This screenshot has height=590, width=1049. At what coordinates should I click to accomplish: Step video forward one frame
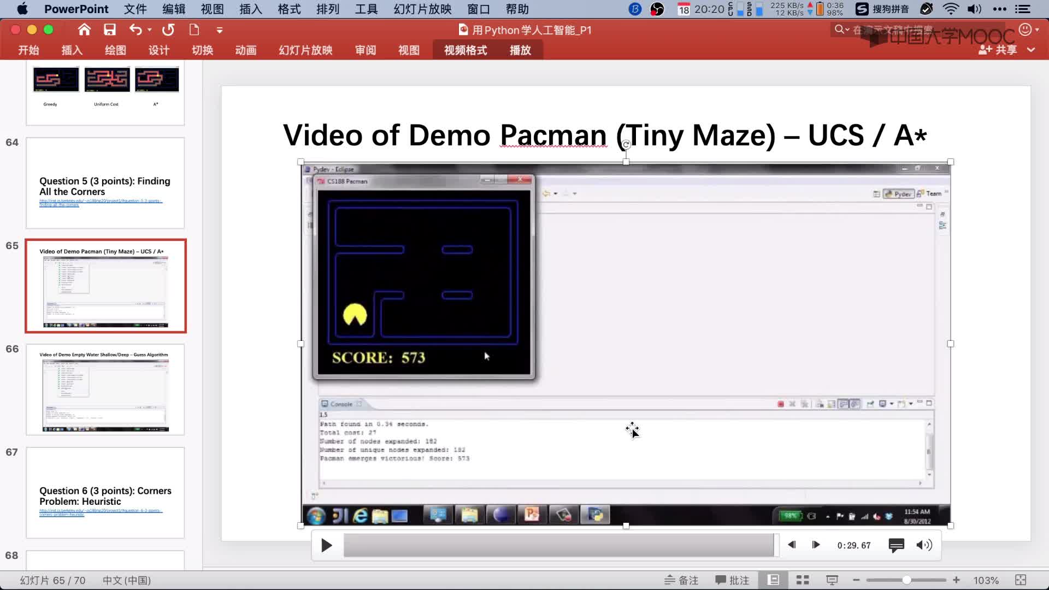click(816, 545)
